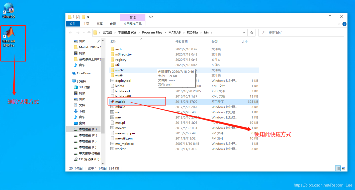Refresh the bin folder view
This screenshot has height=190, width=355.
point(252,32)
